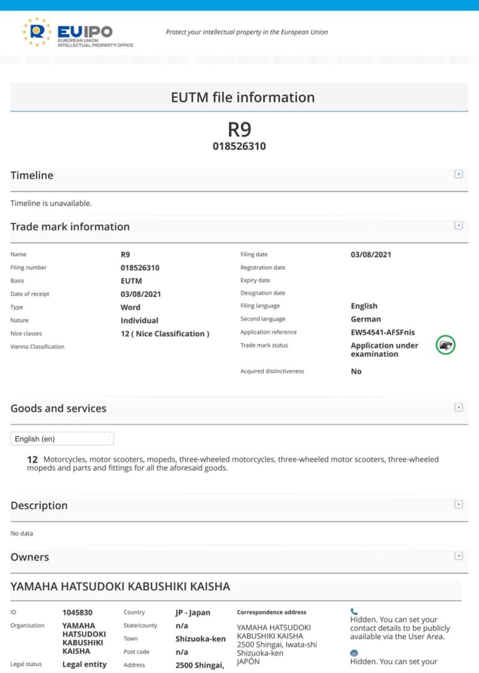
Task: Click the language dropdown arrow
Action: [x=109, y=439]
